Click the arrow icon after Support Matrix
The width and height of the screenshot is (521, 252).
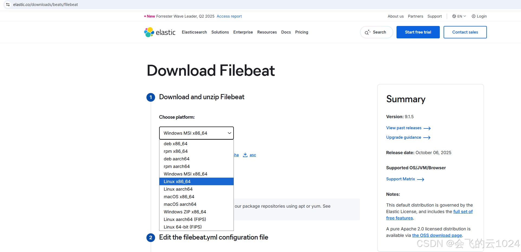(420, 179)
